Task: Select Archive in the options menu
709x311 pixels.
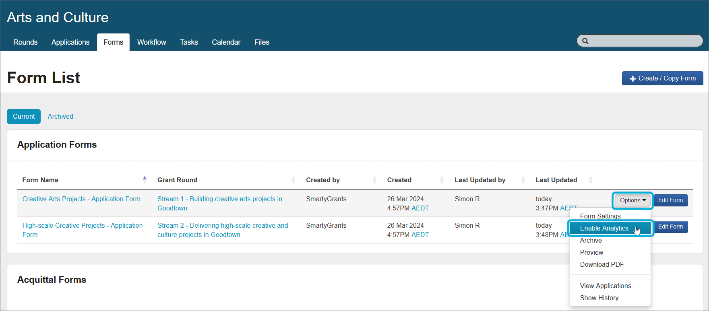Action: click(x=591, y=240)
